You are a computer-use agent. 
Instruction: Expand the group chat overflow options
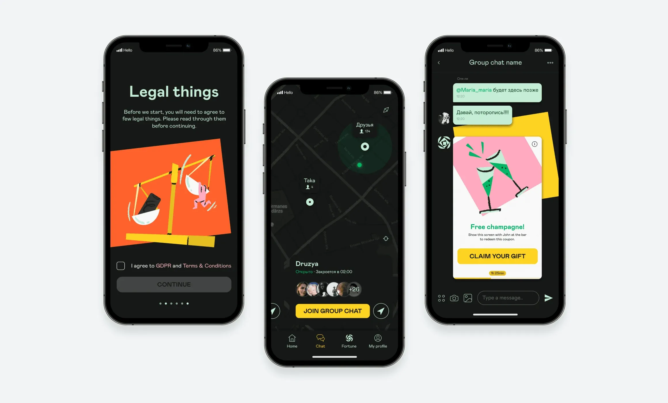click(x=551, y=63)
